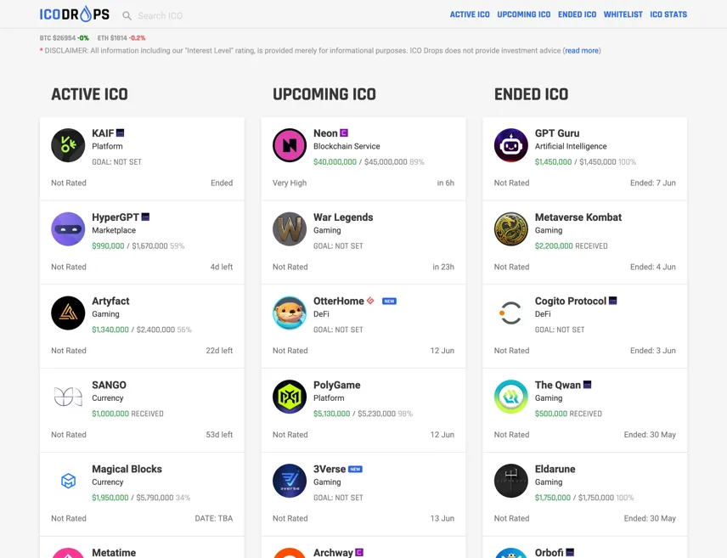The image size is (727, 558).
Task: Click PolyGame's $5,130,000 raised amount
Action: pyautogui.click(x=331, y=414)
